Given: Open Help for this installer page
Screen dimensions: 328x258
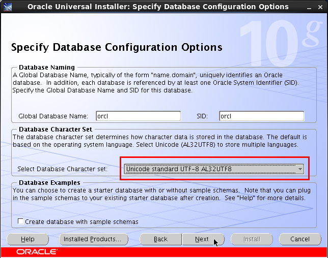Looking at the screenshot, I should 28,239.
